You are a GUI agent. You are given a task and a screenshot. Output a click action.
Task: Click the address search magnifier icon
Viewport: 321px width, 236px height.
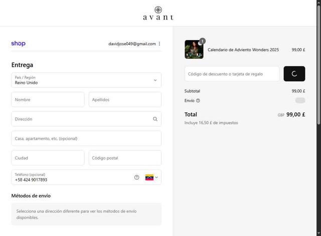click(x=155, y=119)
